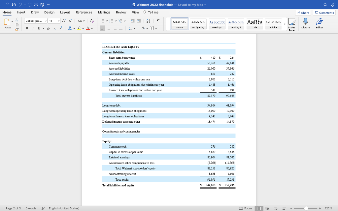Open the Insert tab
This screenshot has width=338, height=211.
tap(21, 12)
